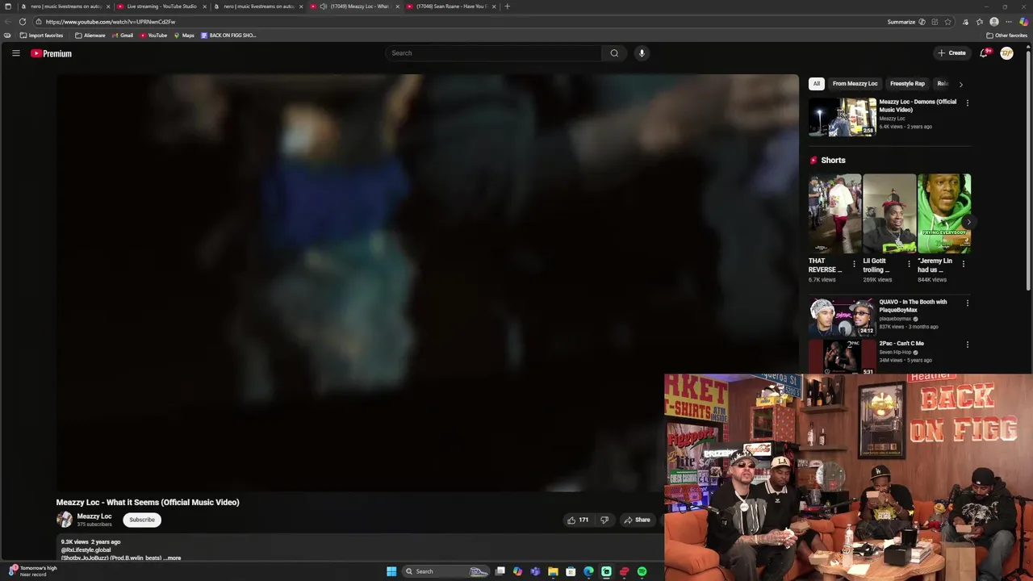Switch to Live streaming YouTube Studio tab
This screenshot has height=581, width=1033.
coord(161,6)
